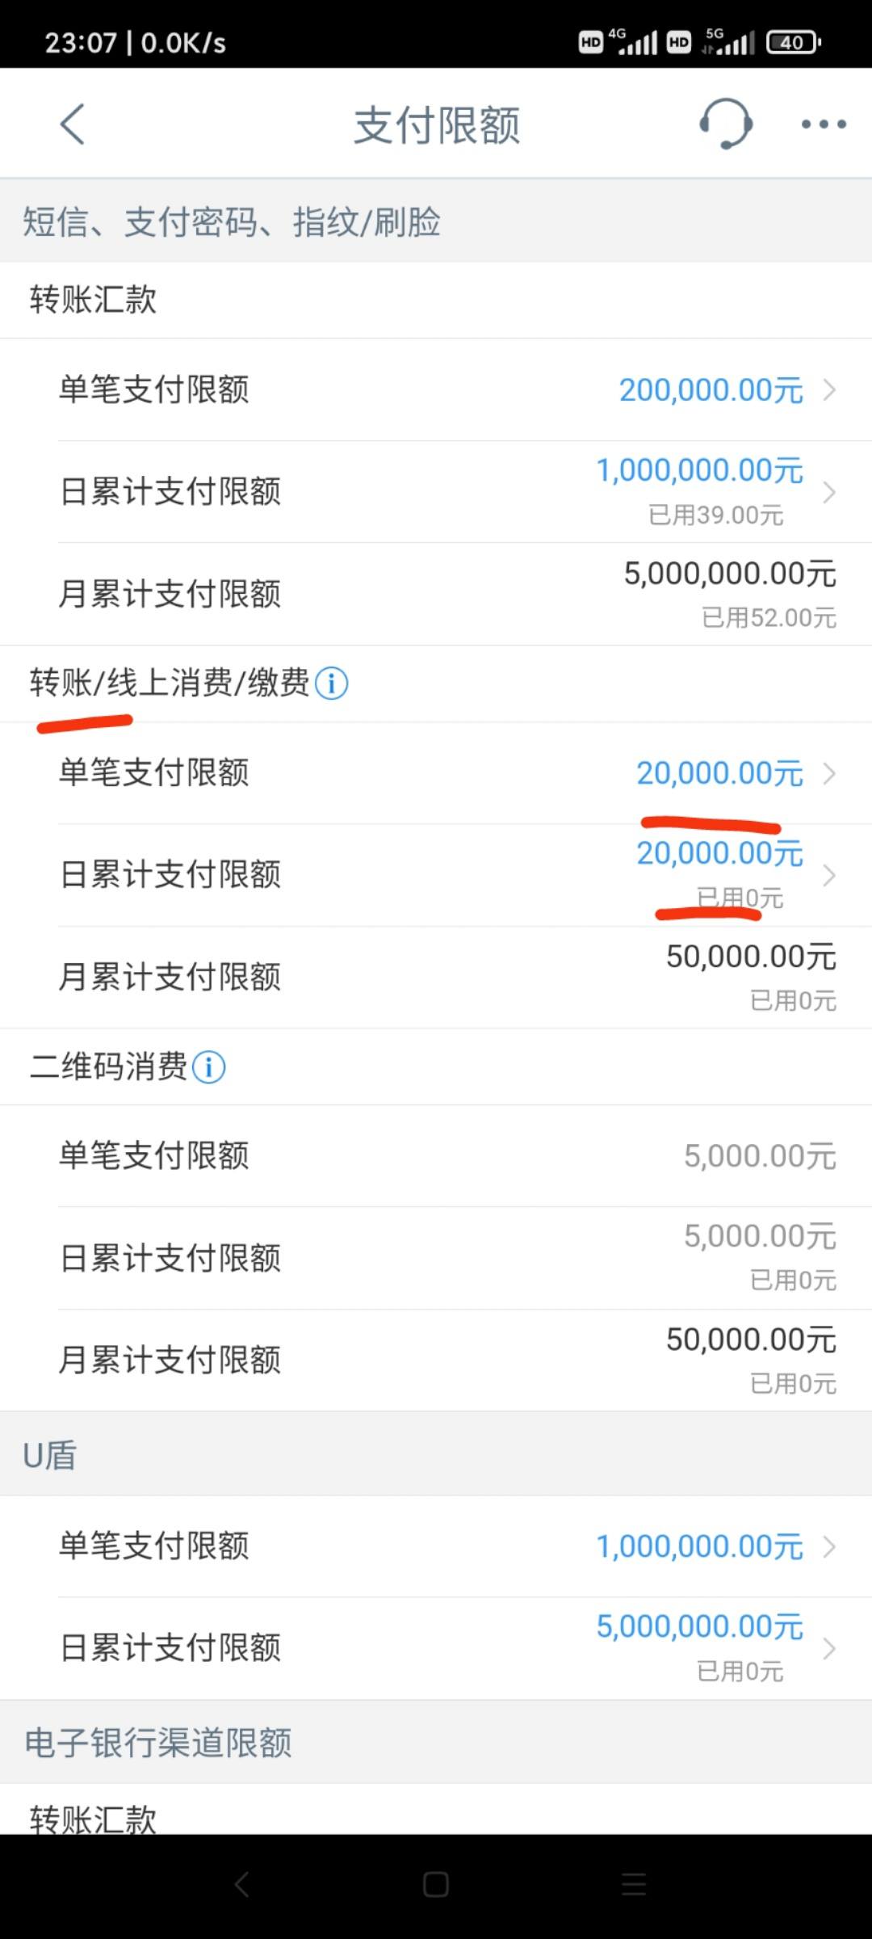Screen dimensions: 872x1939
Task: Tap the 200,000.00元 amount link
Action: click(x=711, y=390)
